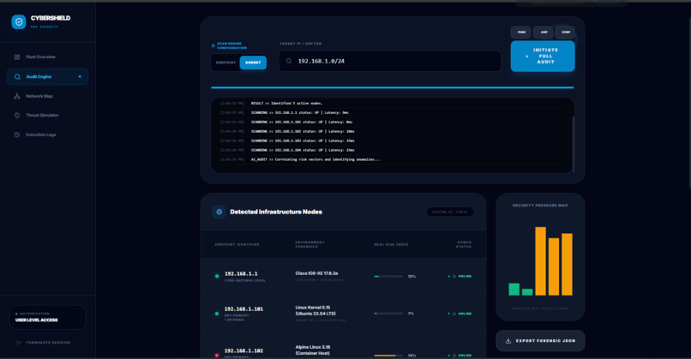Toggle the ARP protocol chip
This screenshot has height=359, width=691.
(544, 33)
